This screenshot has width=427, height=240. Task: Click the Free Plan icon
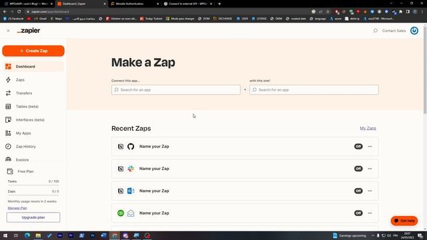10,171
